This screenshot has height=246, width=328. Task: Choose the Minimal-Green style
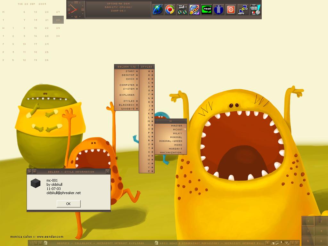(x=170, y=141)
